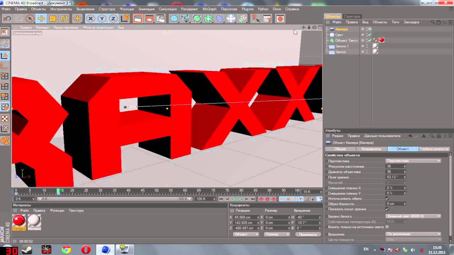This screenshot has width=454, height=255.
Task: Open Chrome from Windows taskbar
Action: pos(66,250)
